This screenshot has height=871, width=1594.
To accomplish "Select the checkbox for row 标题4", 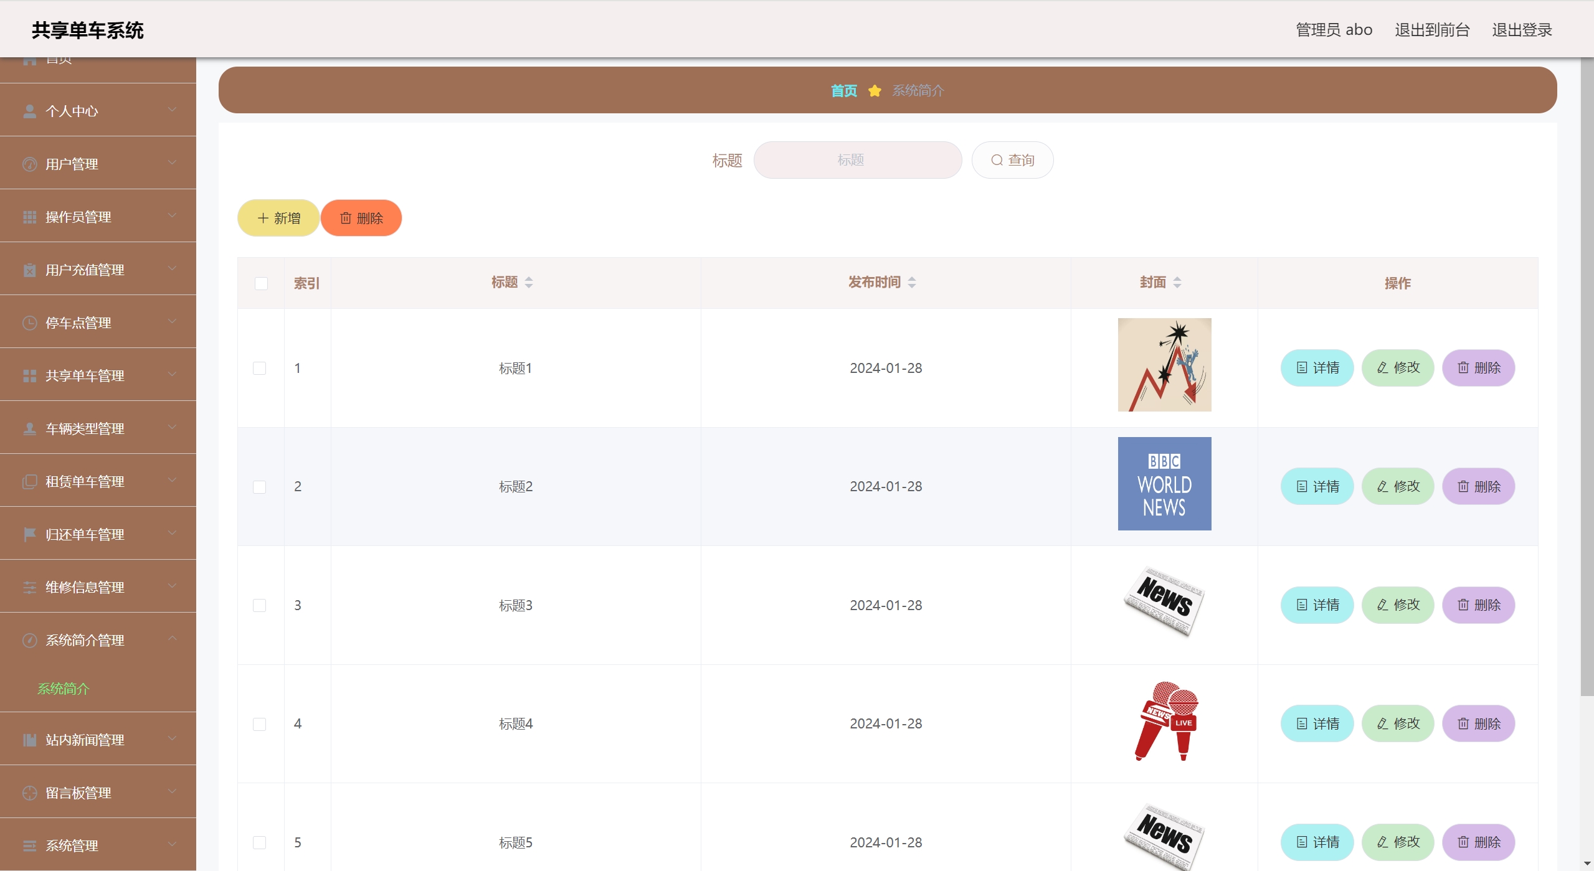I will pos(260,724).
